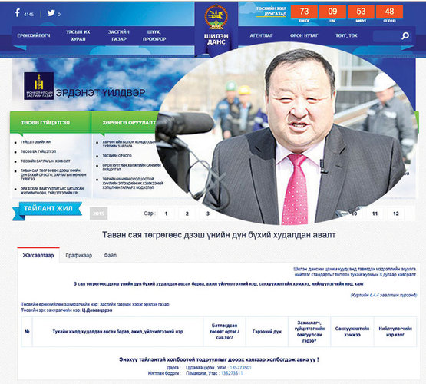Image resolution: width=426 pixels, height=384 pixels.
Task: Click Төсвийн орлого link
Action: tap(117, 156)
